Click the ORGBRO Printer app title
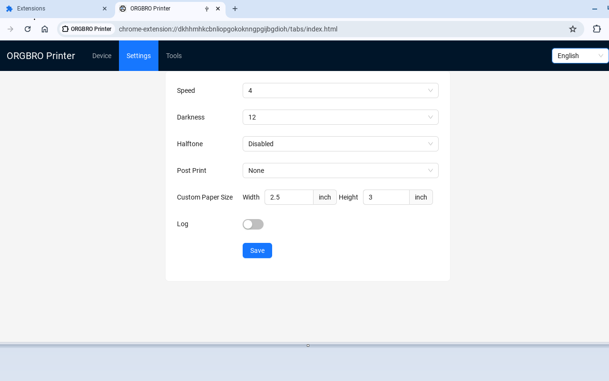Screen dimensions: 609x381 coord(41,56)
